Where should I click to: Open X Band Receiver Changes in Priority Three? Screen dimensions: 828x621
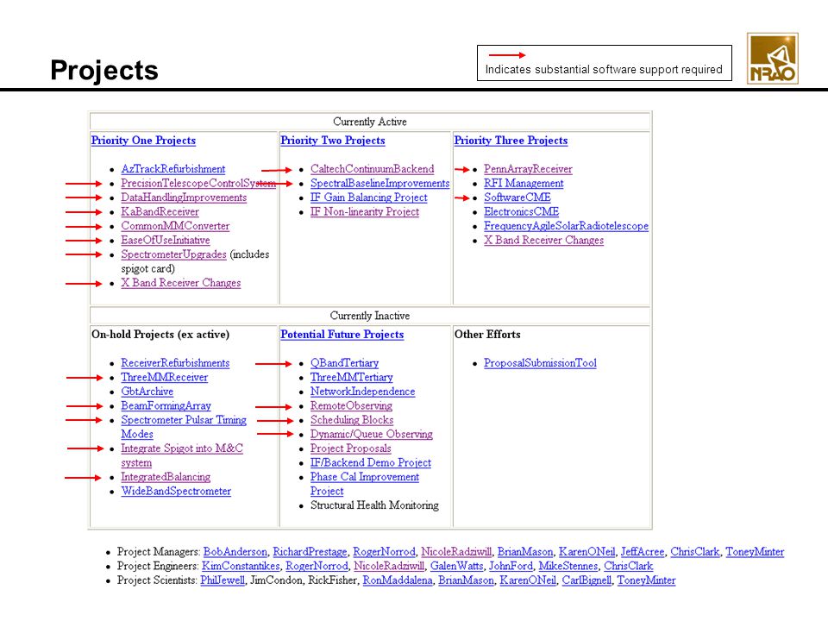click(x=544, y=241)
